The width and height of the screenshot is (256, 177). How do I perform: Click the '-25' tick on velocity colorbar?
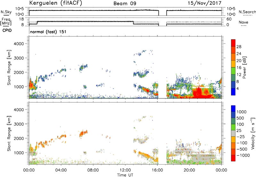pyautogui.click(x=241, y=136)
